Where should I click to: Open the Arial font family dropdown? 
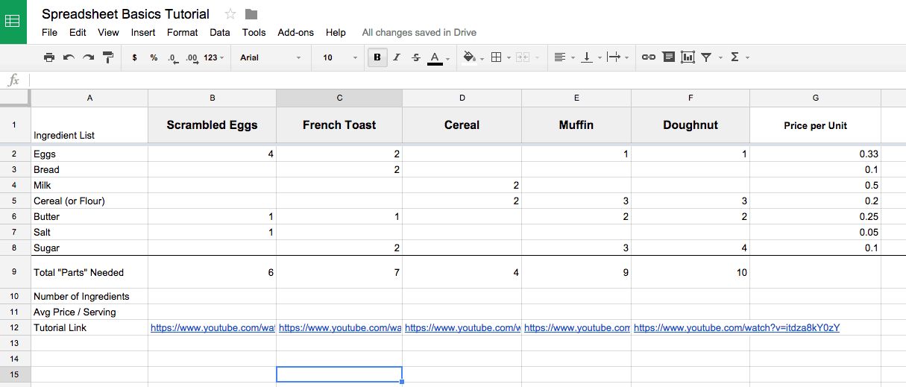[271, 57]
